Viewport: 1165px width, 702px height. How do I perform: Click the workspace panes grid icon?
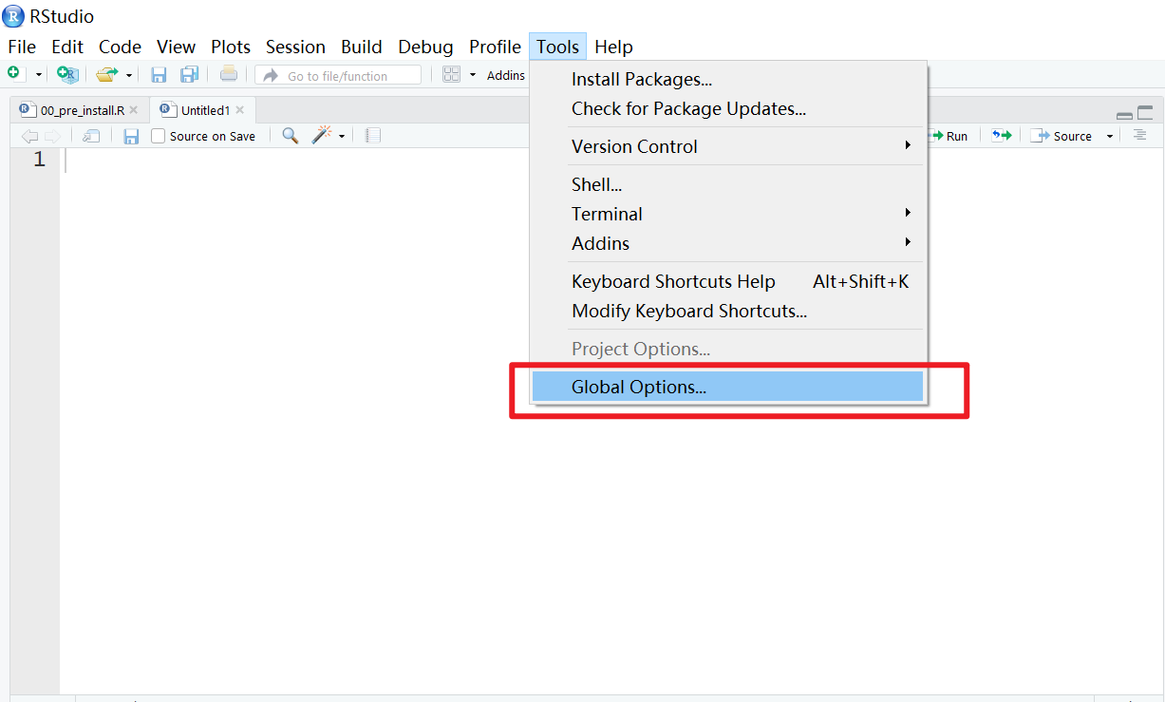click(x=452, y=74)
